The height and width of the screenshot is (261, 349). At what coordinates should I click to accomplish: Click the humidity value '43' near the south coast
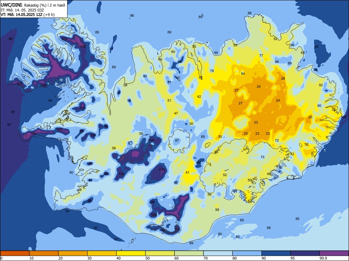(x=250, y=201)
